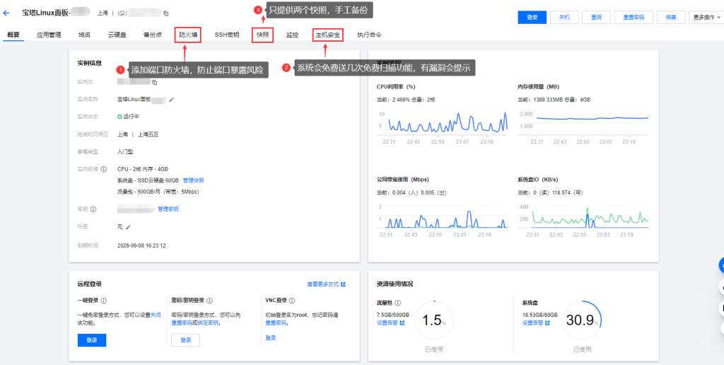This screenshot has width=724, height=365.
Task: Open the 概要 tab
Action: click(x=13, y=35)
